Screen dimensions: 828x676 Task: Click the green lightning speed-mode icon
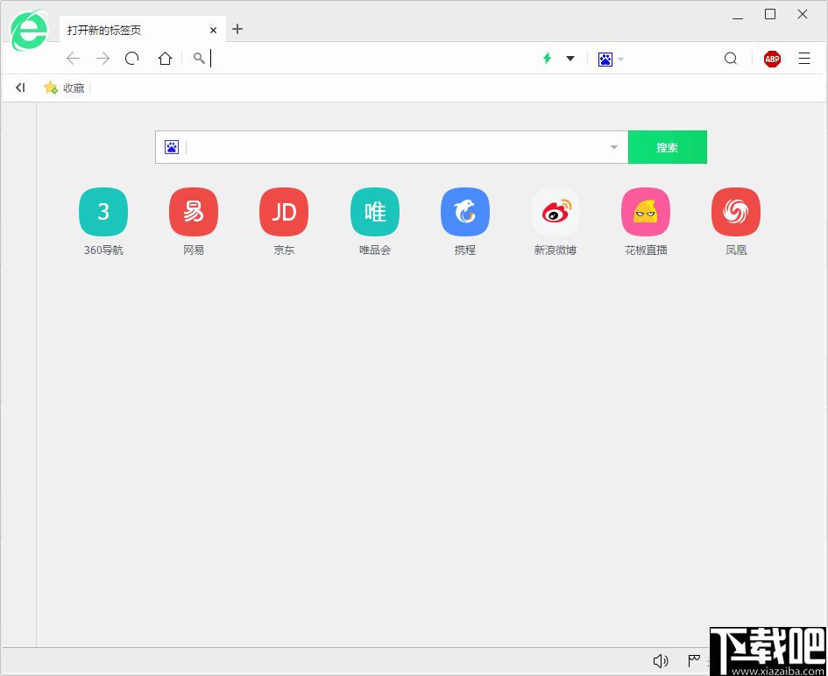[x=548, y=58]
